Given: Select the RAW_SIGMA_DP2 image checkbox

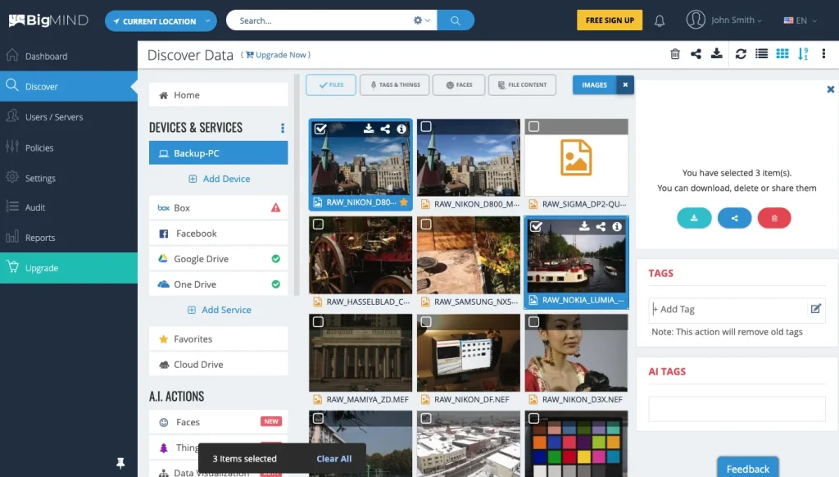Looking at the screenshot, I should pos(533,127).
